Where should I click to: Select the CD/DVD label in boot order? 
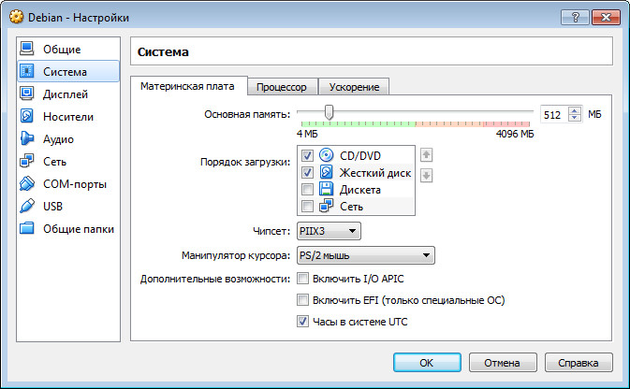tap(360, 155)
